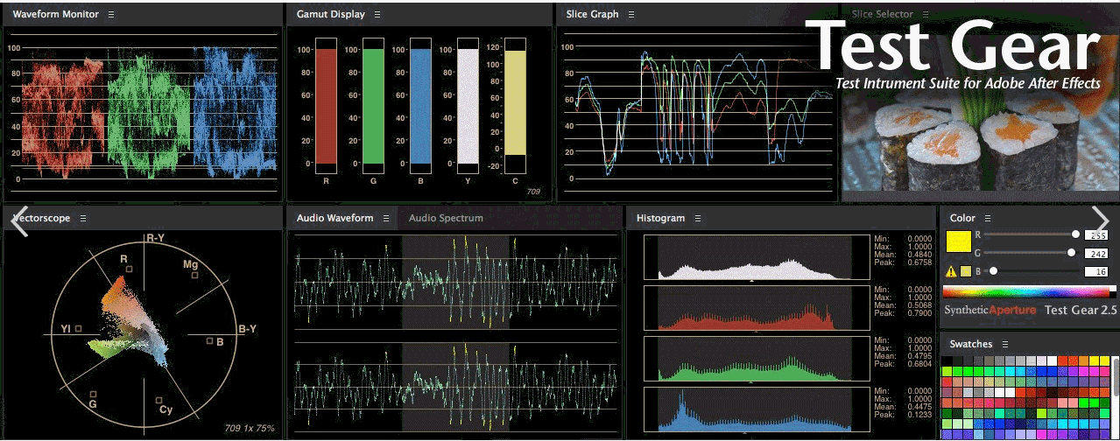This screenshot has width=1120, height=441.
Task: Pick a hue from the rainbow spectrum bar
Action: click(x=1025, y=291)
